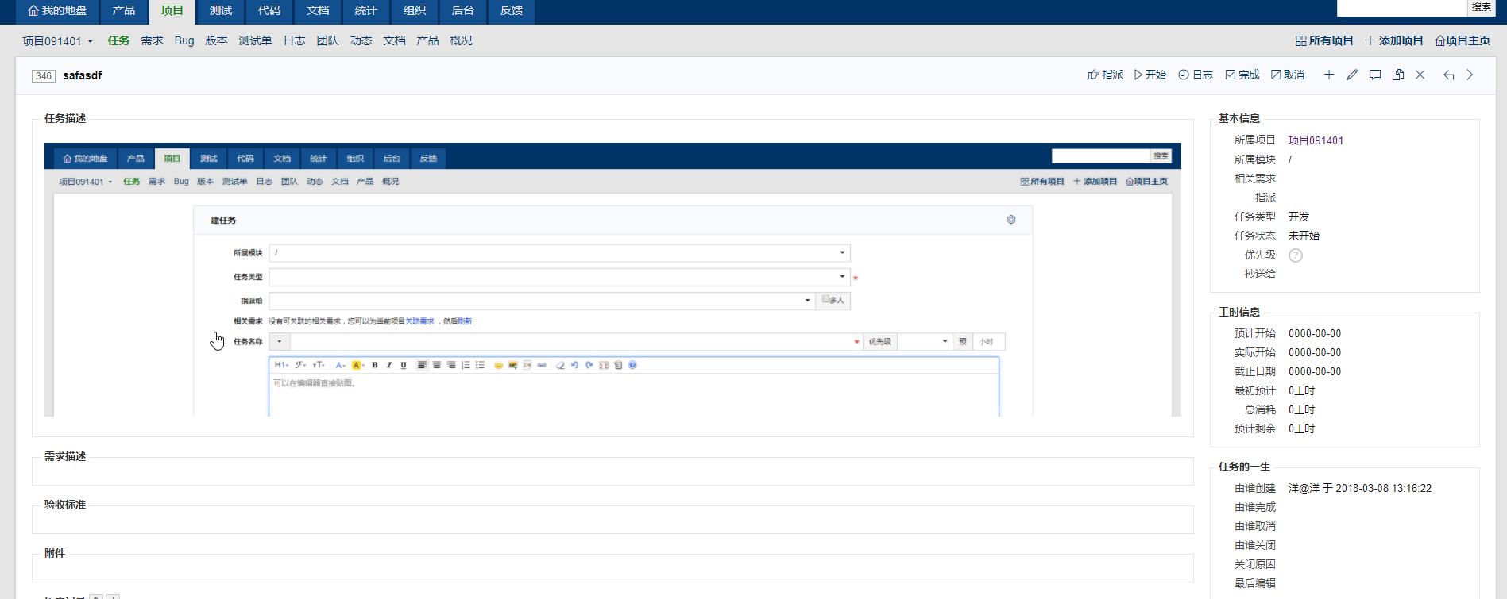
Task: Select 概况 in the project submenu
Action: [461, 41]
